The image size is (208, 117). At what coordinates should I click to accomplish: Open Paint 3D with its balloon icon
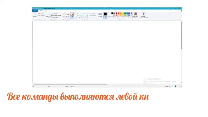[144, 14]
